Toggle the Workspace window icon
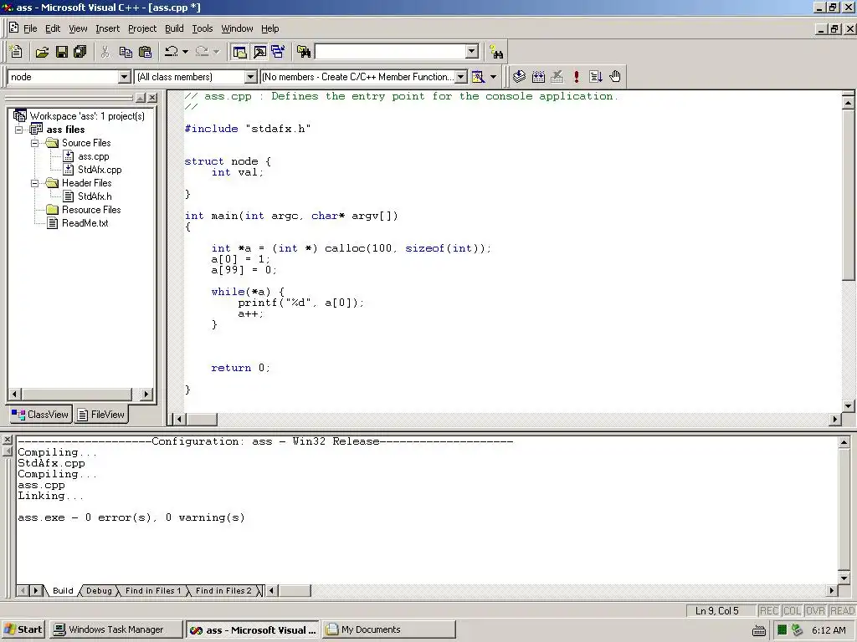Screen dimensions: 857x642 click(239, 52)
